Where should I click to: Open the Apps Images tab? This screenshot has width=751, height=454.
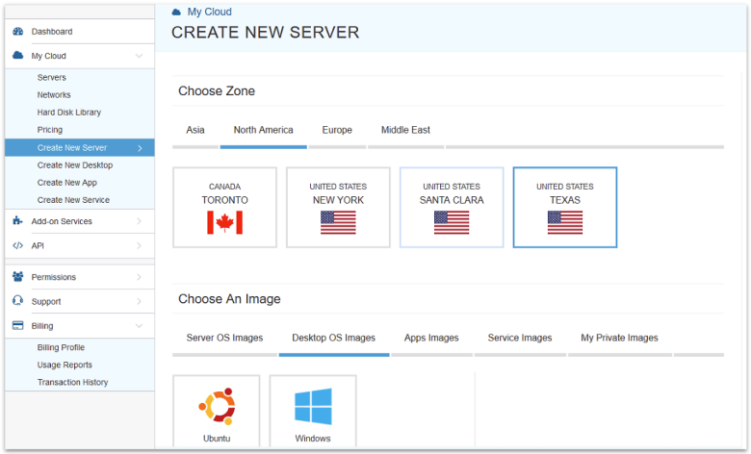click(x=431, y=338)
